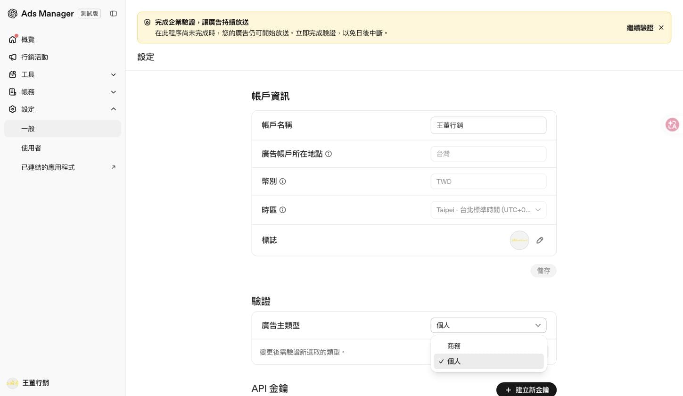Show info tooltip for 時區
Viewport: 683px width, 396px height.
coord(283,210)
